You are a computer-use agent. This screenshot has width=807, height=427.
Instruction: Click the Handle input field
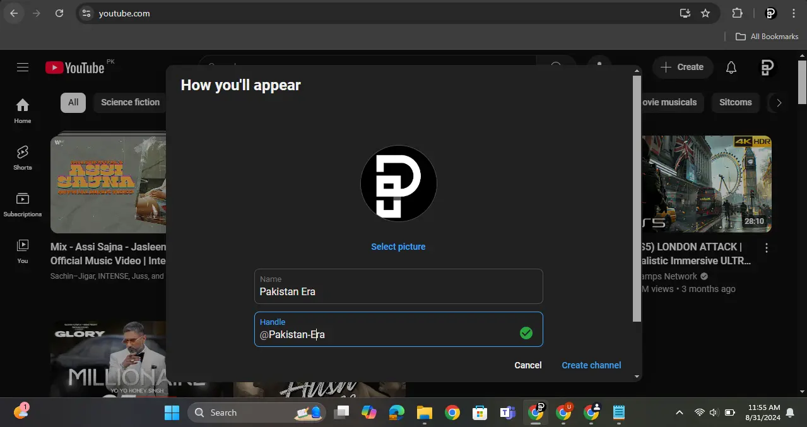398,329
